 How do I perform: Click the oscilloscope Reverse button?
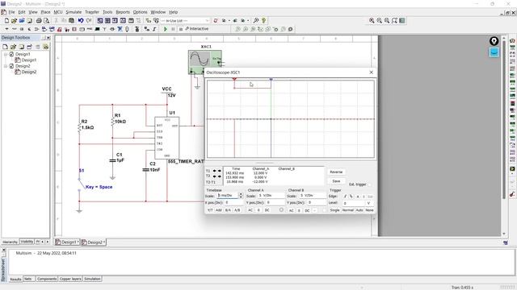click(x=336, y=172)
